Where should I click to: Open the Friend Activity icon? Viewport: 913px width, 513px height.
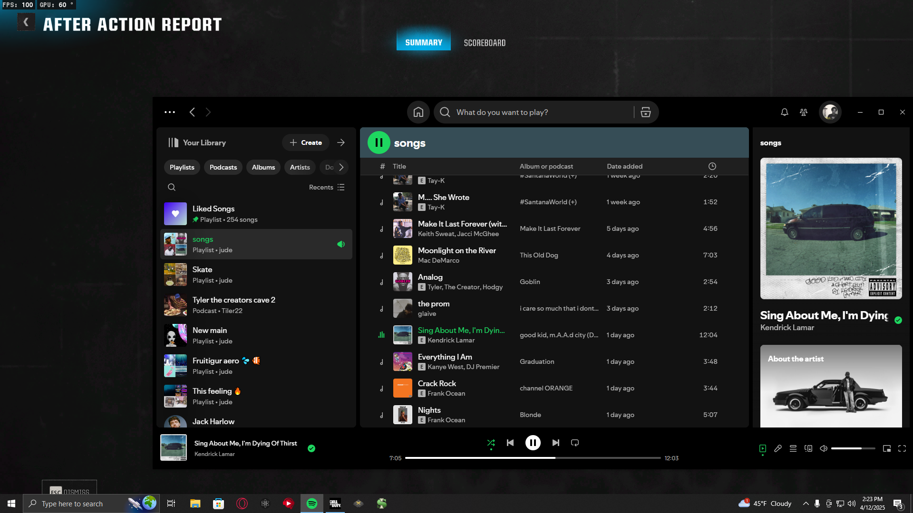tap(804, 112)
